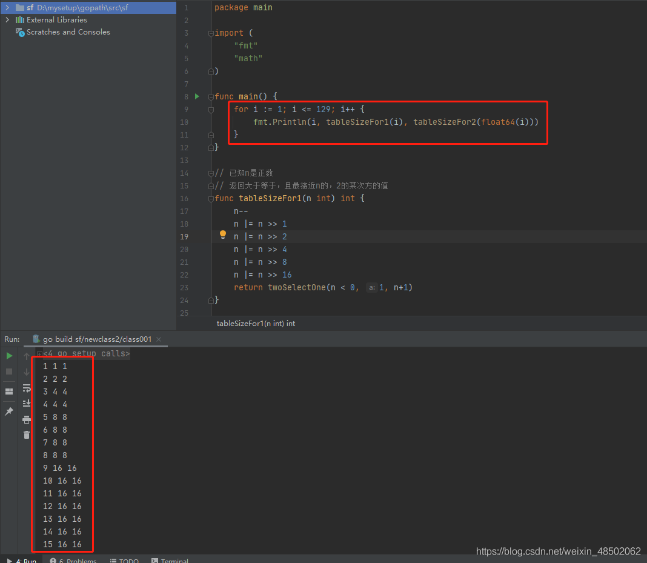647x563 pixels.
Task: Restore the run panel layout
Action: (9, 391)
